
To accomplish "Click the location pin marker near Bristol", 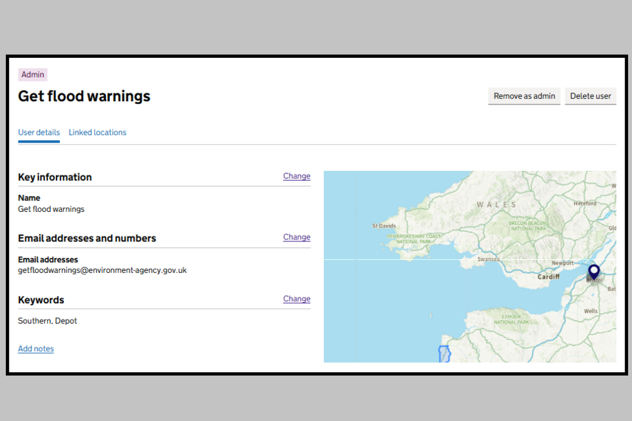I will (x=594, y=272).
